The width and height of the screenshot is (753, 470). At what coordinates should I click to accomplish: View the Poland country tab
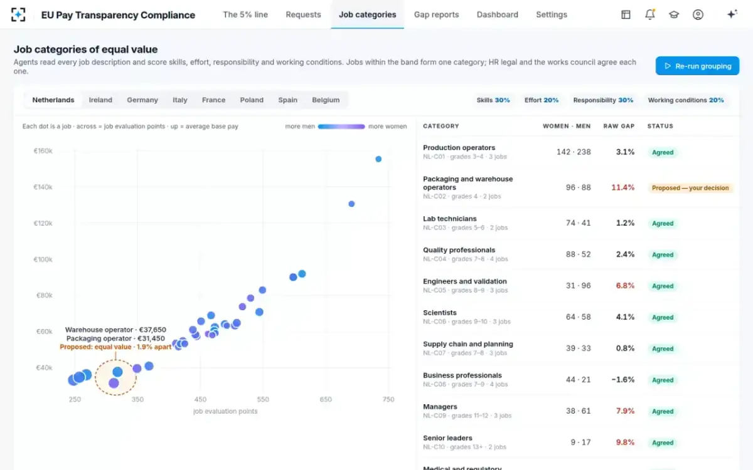coord(252,100)
